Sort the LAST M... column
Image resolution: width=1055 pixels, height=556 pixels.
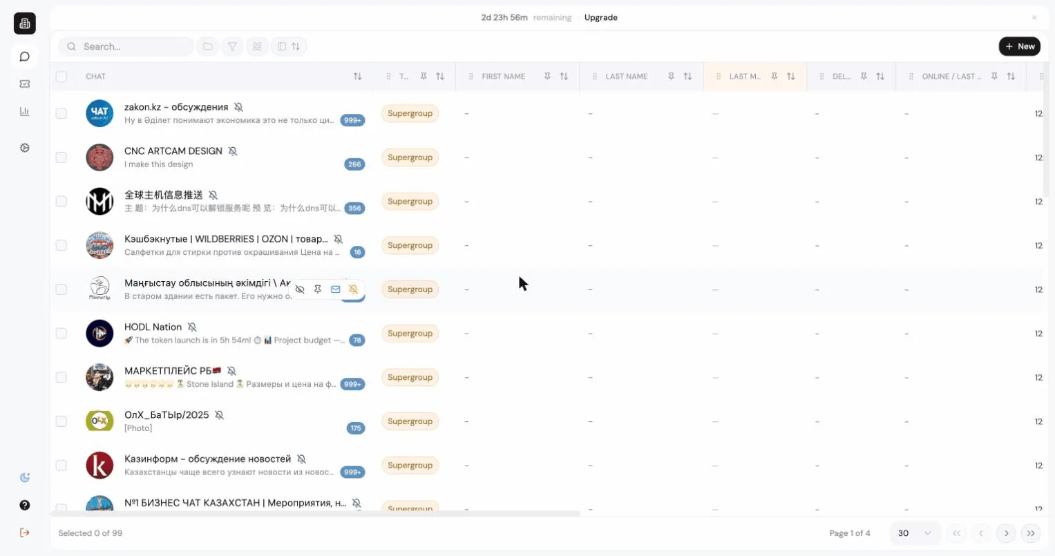click(791, 77)
